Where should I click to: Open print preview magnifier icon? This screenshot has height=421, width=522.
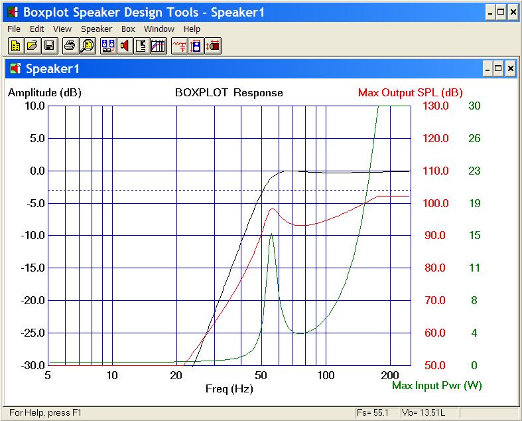tap(88, 46)
